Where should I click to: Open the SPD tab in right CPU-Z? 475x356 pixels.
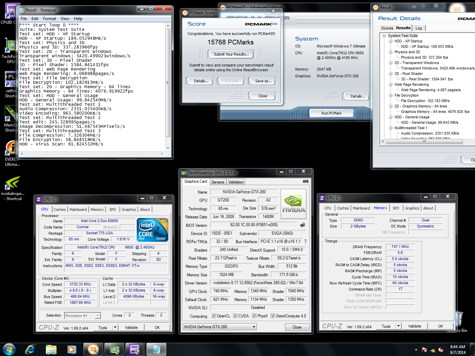click(x=396, y=208)
